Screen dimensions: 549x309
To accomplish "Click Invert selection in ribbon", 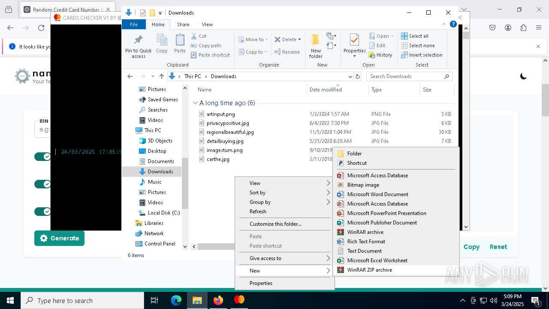I will coord(422,55).
